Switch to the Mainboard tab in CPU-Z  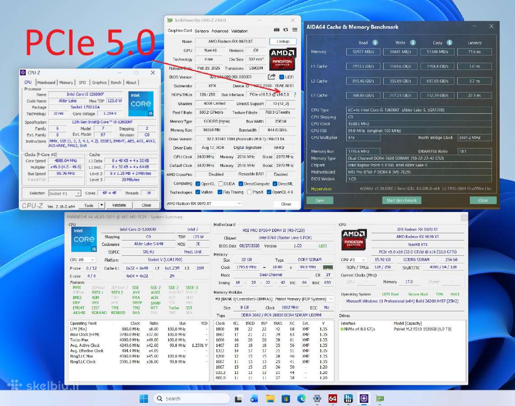click(46, 83)
